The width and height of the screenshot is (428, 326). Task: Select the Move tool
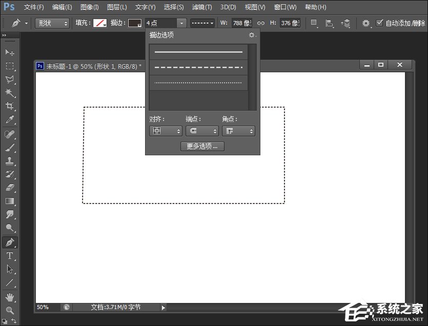(10, 52)
